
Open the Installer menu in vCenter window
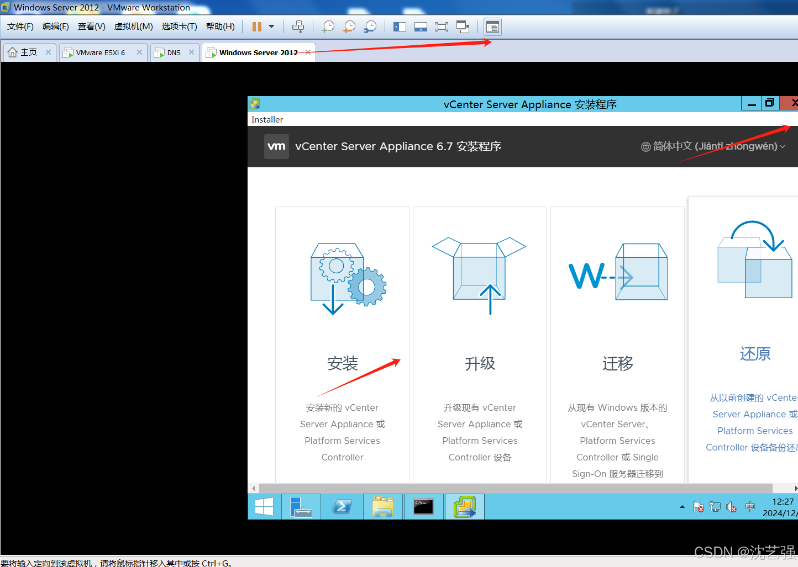(x=267, y=119)
